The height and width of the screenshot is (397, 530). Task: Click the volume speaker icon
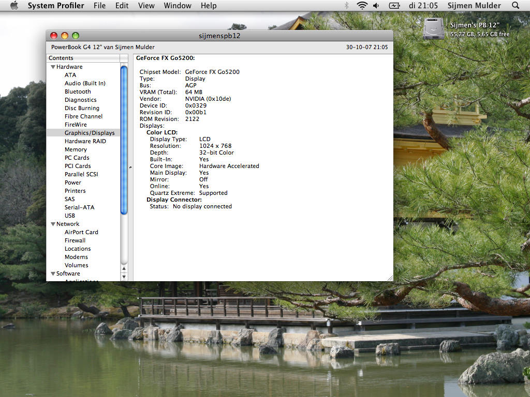(x=376, y=5)
